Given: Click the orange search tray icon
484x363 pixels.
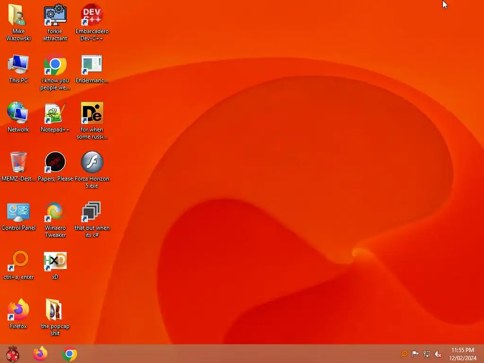Looking at the screenshot, I should [x=404, y=354].
